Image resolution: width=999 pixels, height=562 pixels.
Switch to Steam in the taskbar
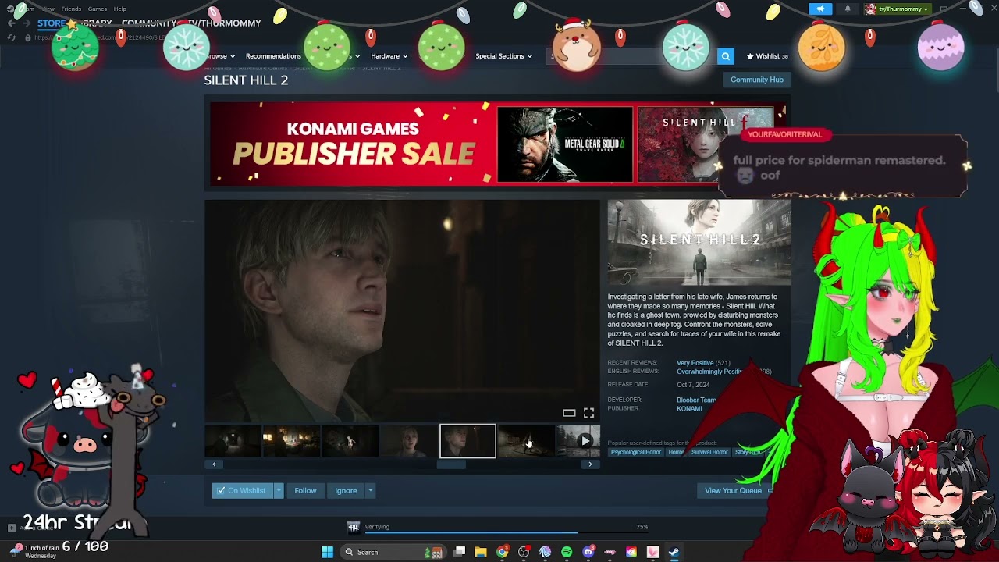674,553
